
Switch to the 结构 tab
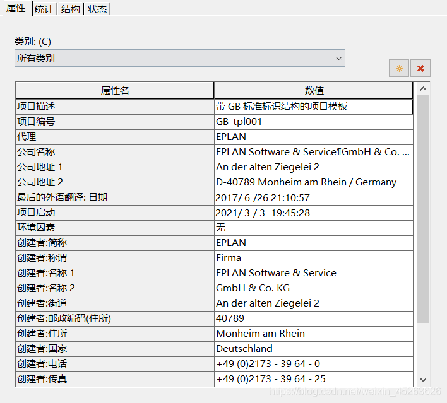pyautogui.click(x=70, y=9)
